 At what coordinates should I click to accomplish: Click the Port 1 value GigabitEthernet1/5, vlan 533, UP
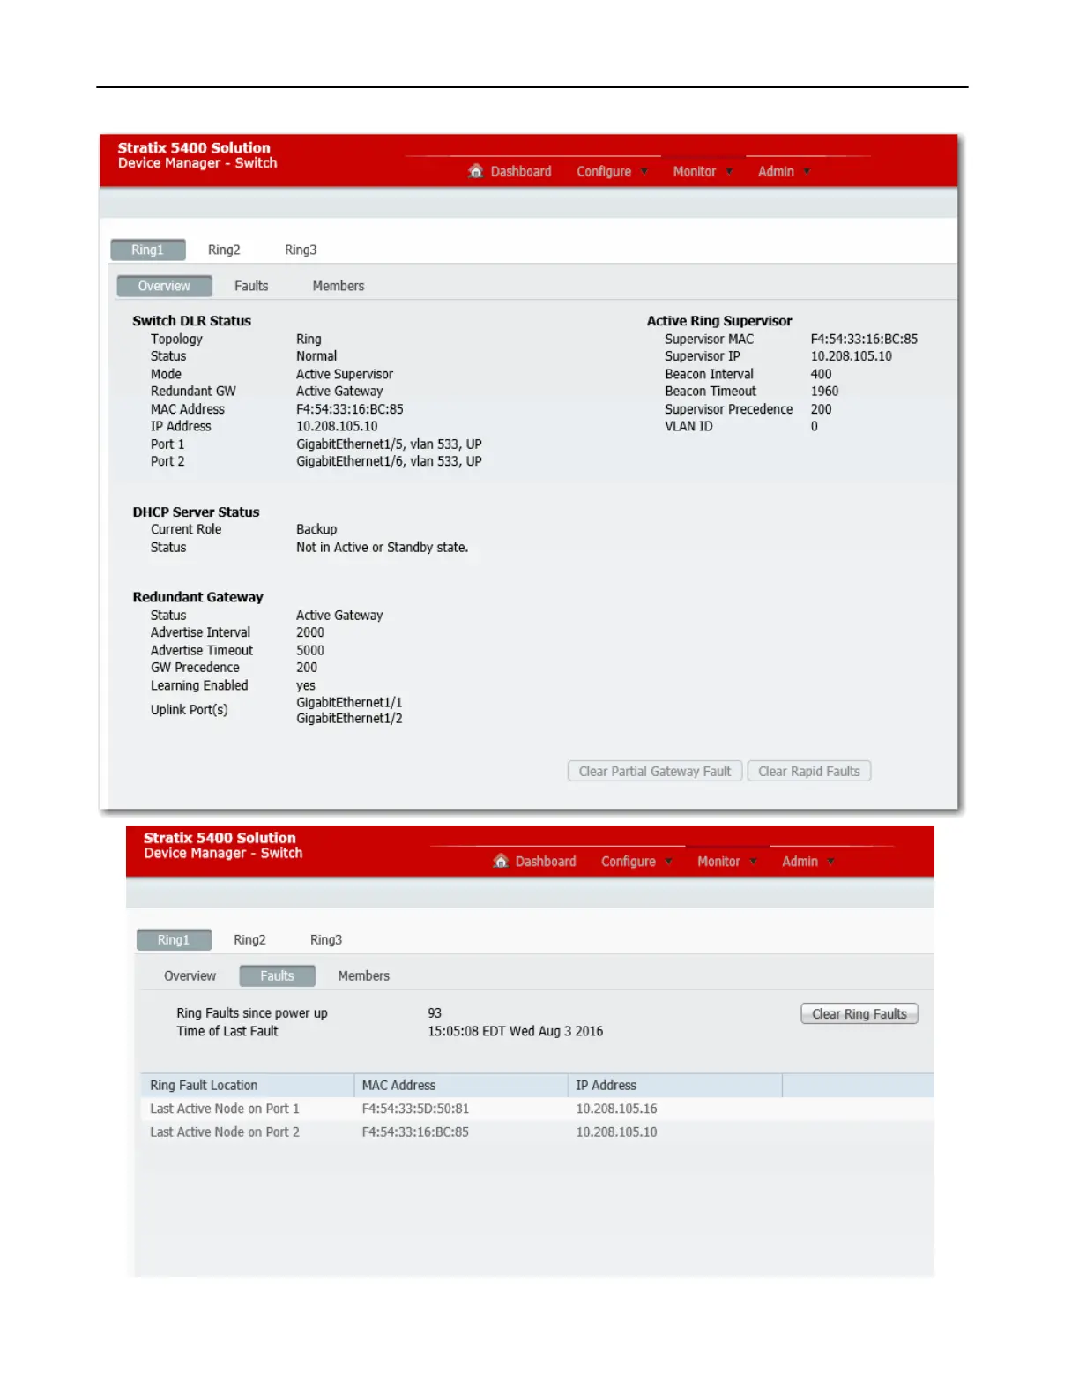pos(389,444)
